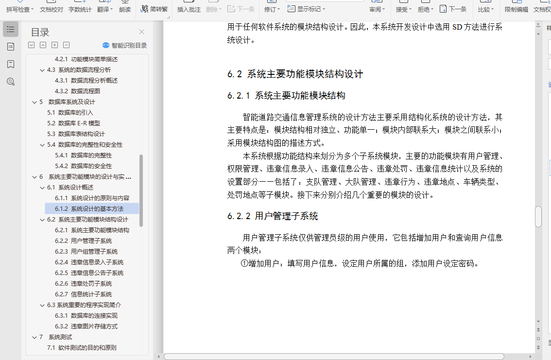The height and width of the screenshot is (360, 551).
Task: Click the expand-all down-arrow box icon
Action: 31,45
